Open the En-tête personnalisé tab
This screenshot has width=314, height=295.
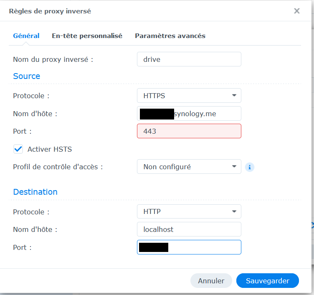(87, 36)
